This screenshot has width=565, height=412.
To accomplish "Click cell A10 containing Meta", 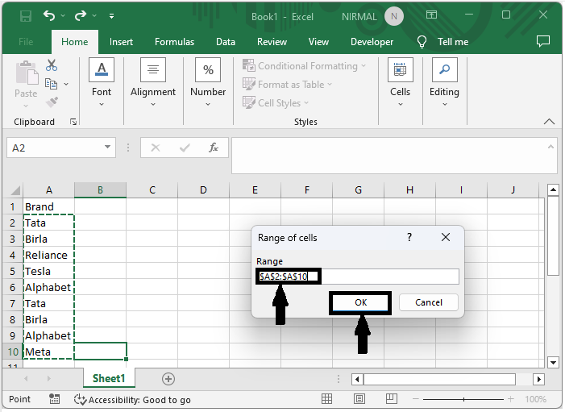I will coord(48,352).
